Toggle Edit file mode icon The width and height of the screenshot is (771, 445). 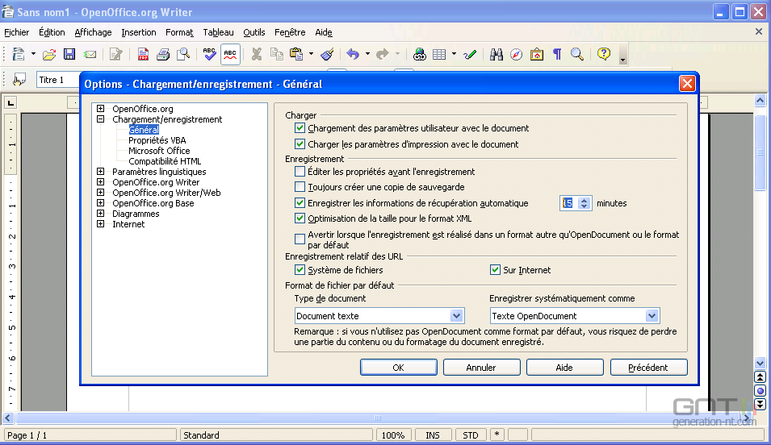pyautogui.click(x=116, y=54)
